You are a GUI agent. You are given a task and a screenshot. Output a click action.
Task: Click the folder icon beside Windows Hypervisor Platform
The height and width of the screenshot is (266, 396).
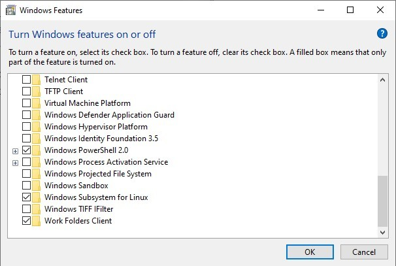tap(36, 127)
